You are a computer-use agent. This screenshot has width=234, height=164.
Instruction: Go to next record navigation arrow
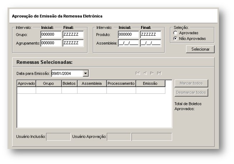pyautogui.click(x=152, y=73)
